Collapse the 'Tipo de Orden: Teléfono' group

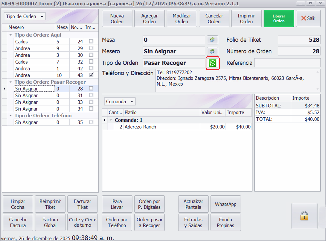[11, 116]
